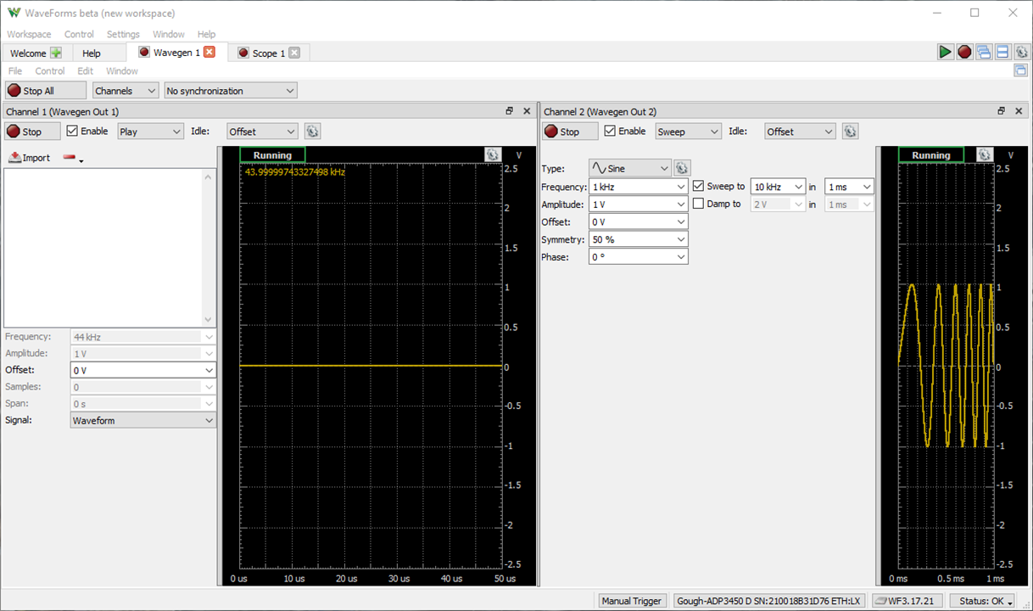Open the instrument Edit menu

[x=86, y=71]
